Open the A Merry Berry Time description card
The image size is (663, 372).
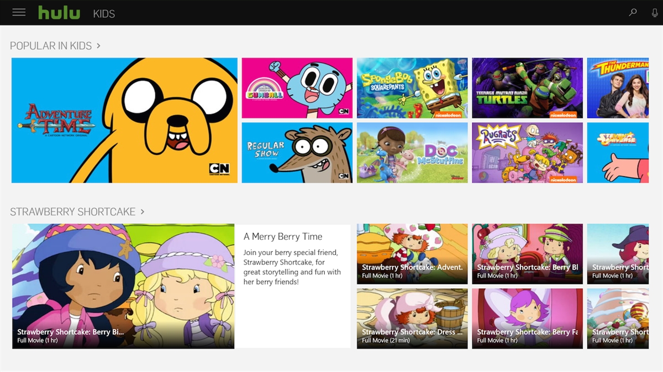point(293,286)
